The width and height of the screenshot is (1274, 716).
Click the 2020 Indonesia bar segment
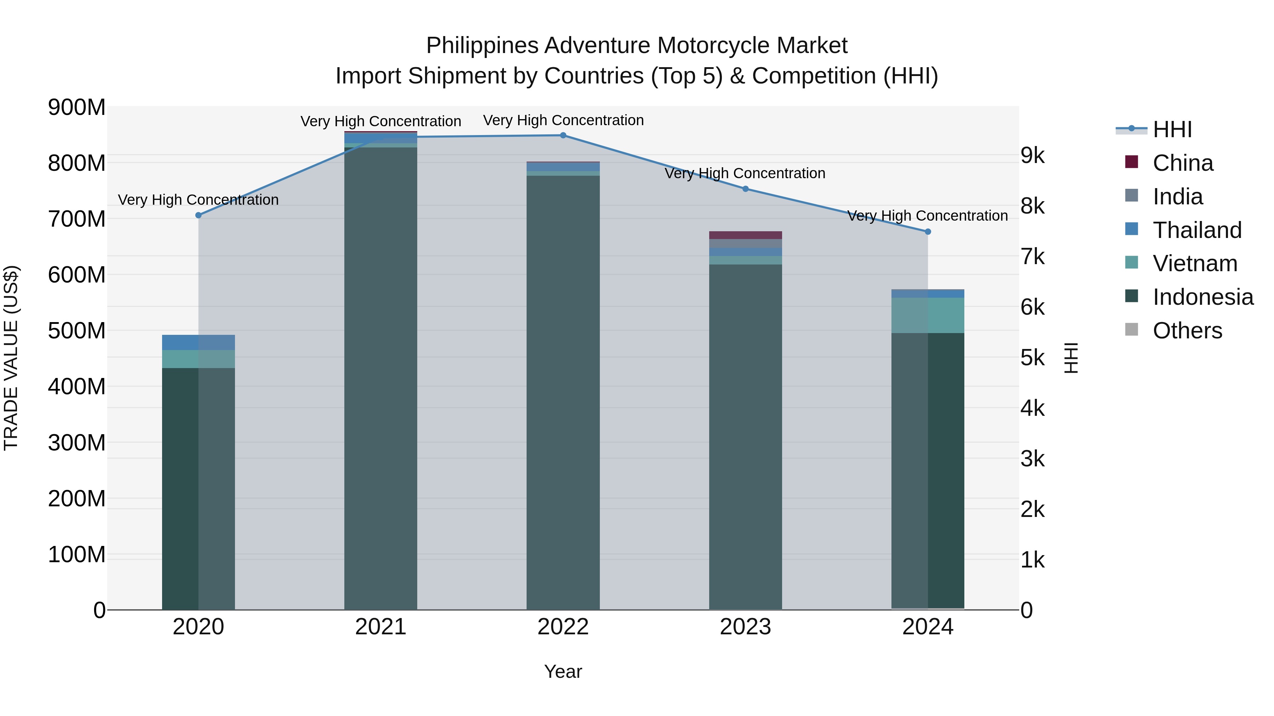pyautogui.click(x=198, y=489)
